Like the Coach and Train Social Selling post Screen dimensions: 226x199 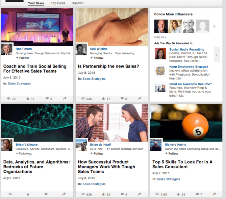click(x=28, y=99)
